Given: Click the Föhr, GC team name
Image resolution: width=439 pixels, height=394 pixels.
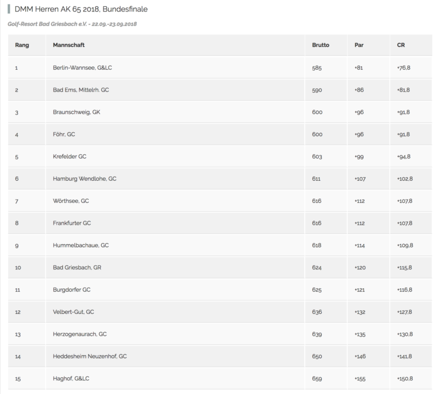Looking at the screenshot, I should point(64,134).
